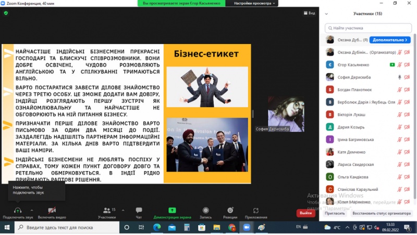Image resolution: width=417 pixels, height=235 pixels.
Task: Open the View options at top right
Action: click(x=310, y=12)
